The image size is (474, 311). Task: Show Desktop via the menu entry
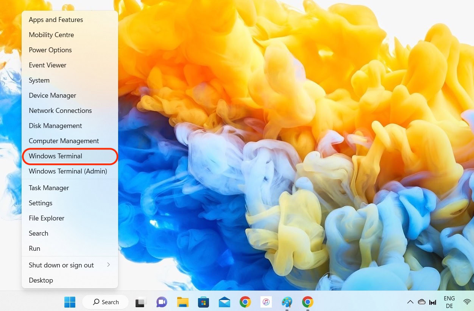tap(70, 280)
